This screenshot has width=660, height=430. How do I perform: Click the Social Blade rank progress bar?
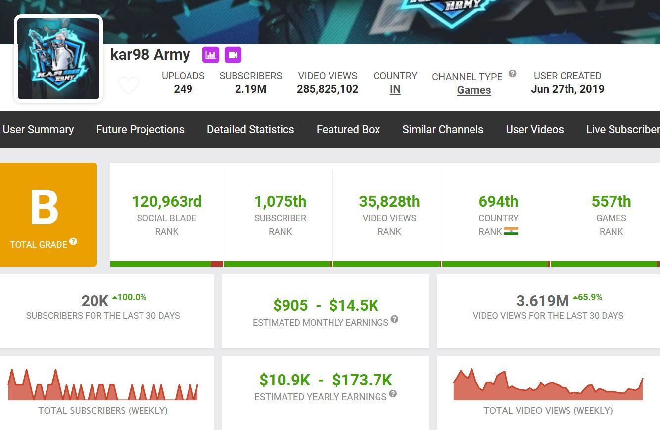[167, 264]
